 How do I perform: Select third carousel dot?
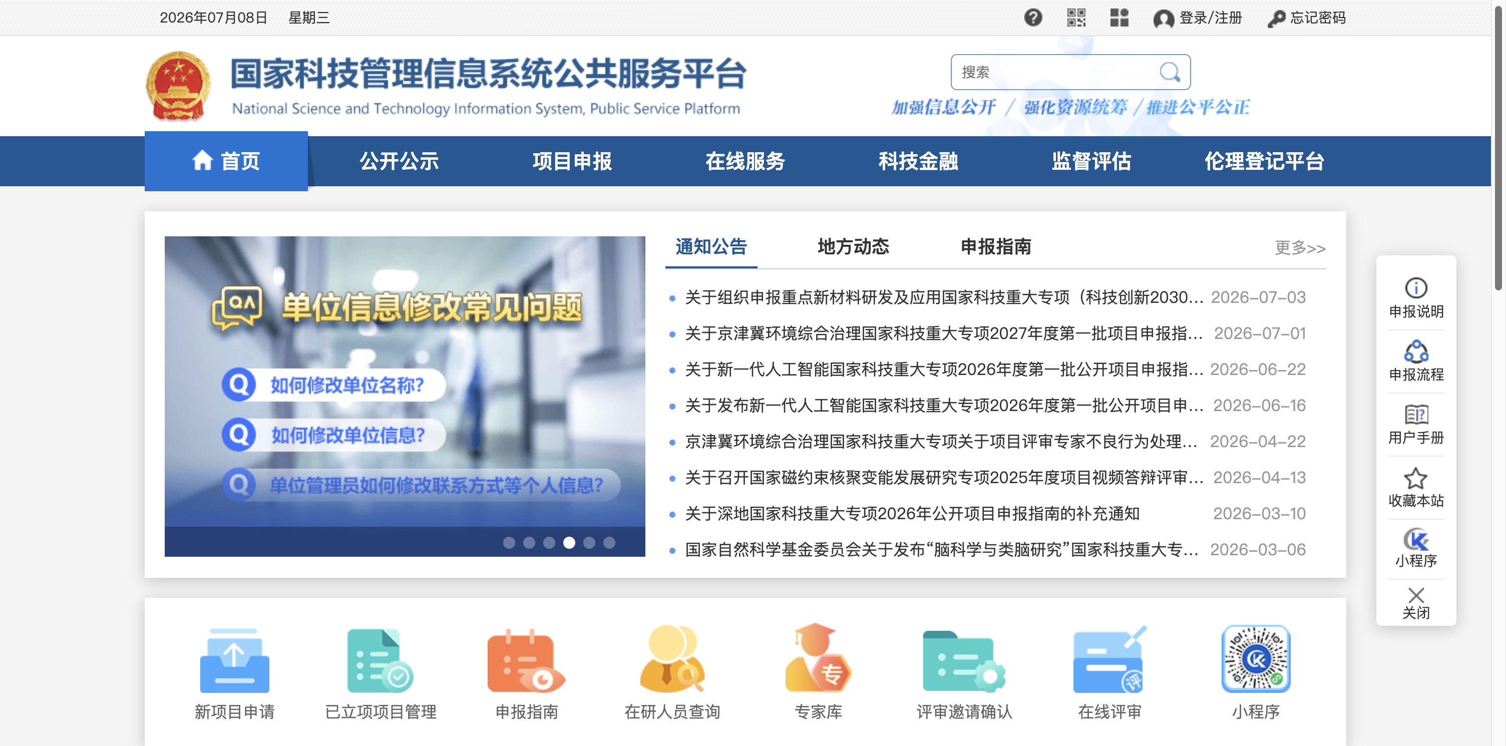[549, 543]
